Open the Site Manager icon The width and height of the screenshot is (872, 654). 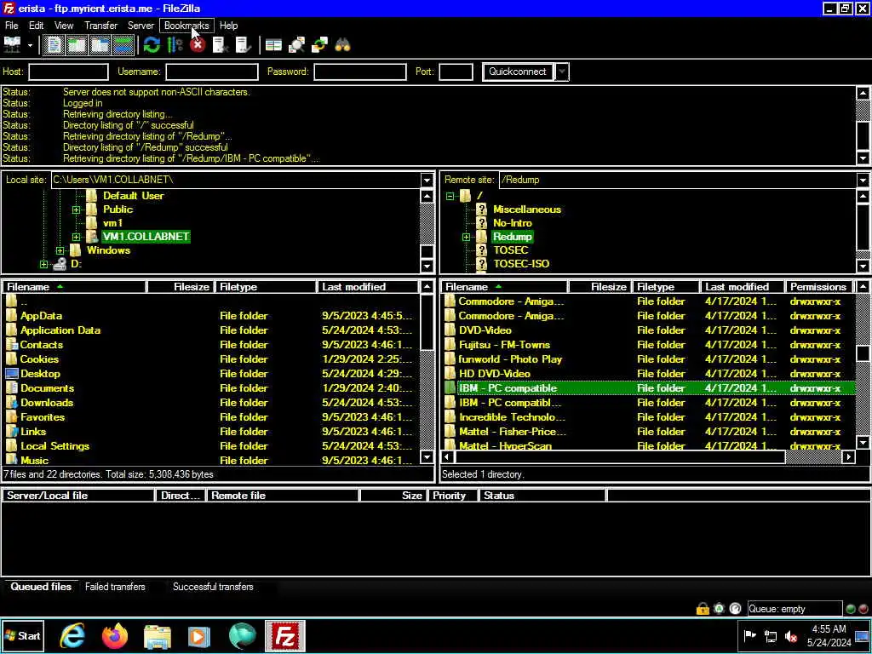point(12,45)
